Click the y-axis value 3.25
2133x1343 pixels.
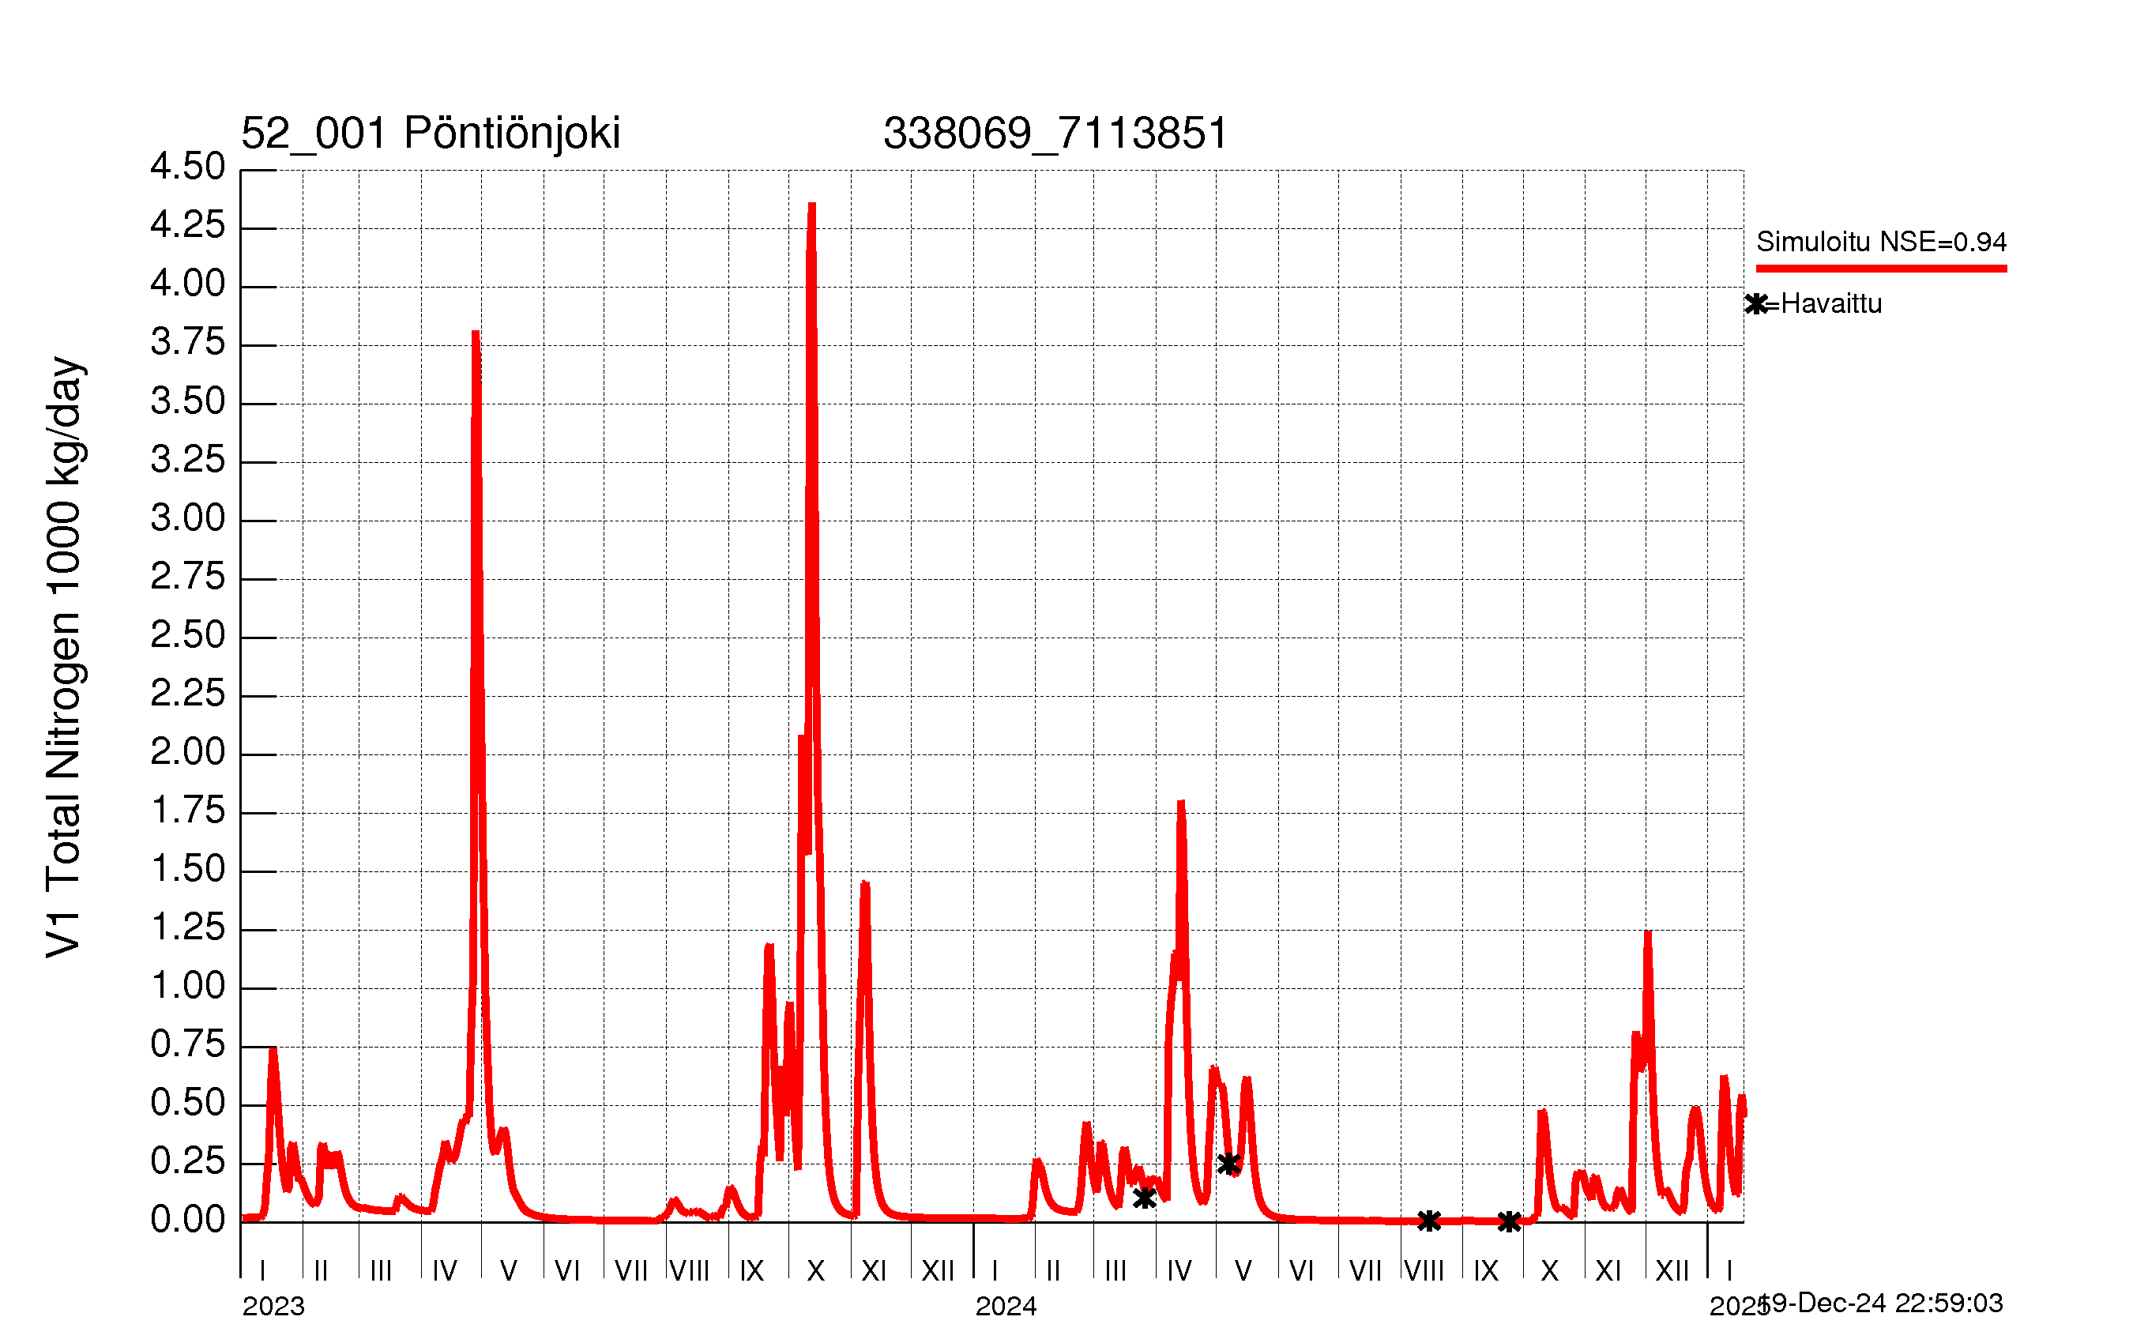188,460
